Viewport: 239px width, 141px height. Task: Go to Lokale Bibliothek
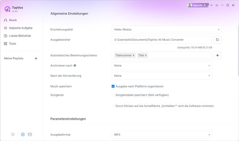(x=20, y=36)
